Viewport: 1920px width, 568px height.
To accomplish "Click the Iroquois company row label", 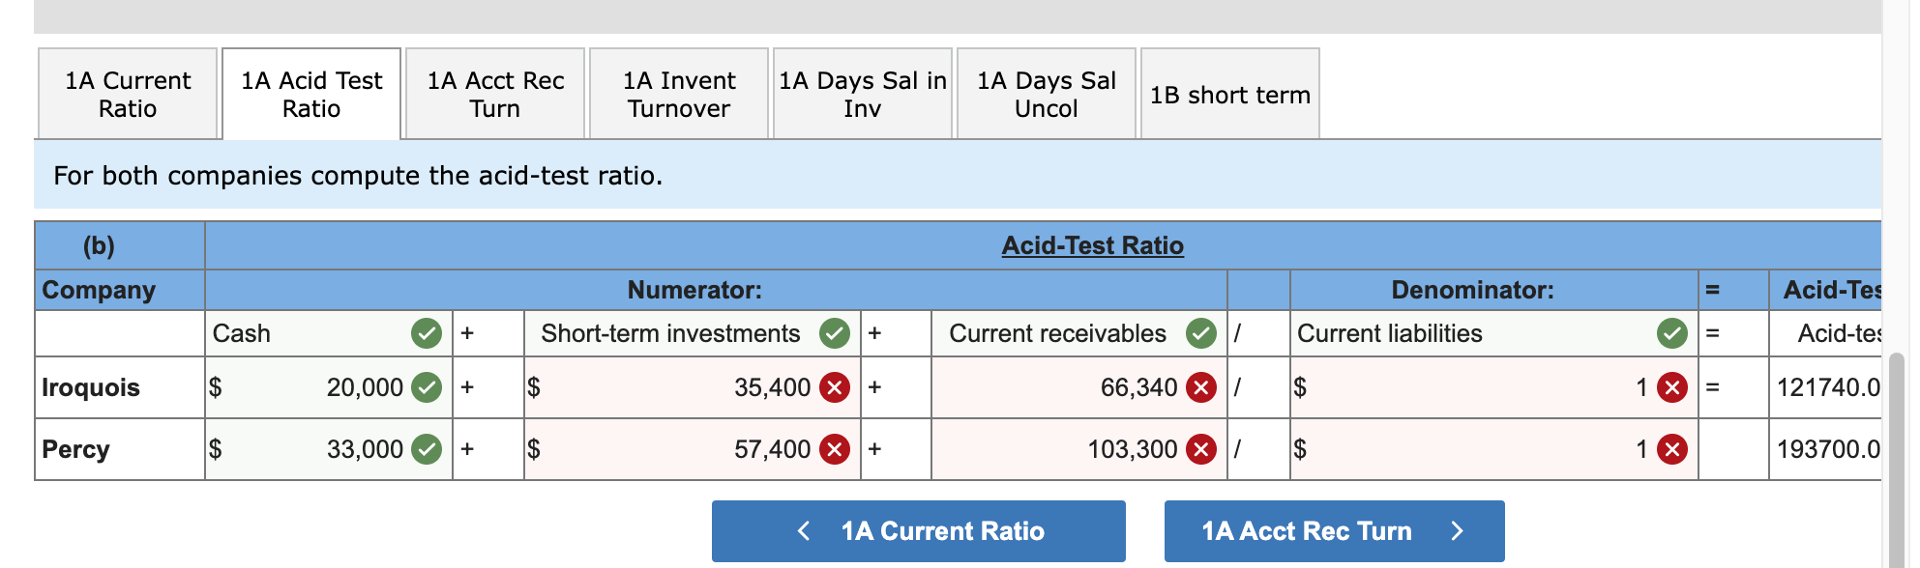I will pyautogui.click(x=91, y=387).
